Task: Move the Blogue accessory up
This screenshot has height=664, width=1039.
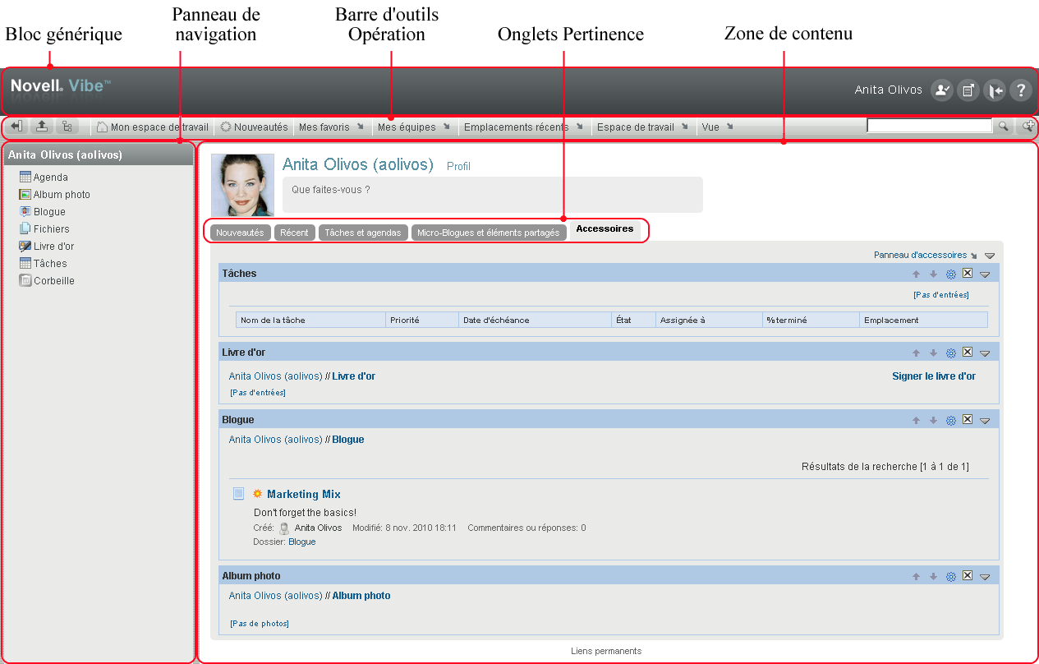Action: click(917, 420)
